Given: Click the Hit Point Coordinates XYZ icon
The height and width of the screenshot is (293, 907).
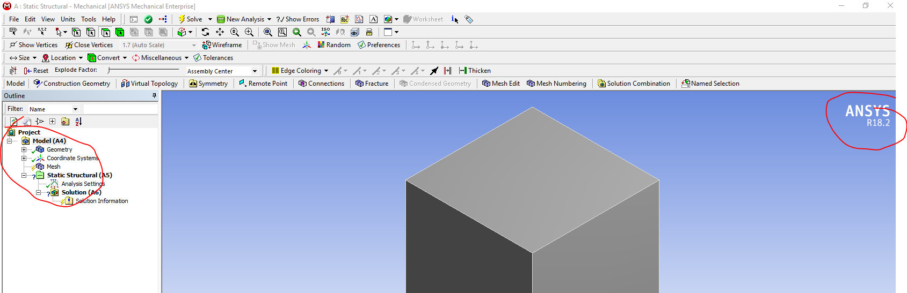Looking at the screenshot, I should point(42,32).
